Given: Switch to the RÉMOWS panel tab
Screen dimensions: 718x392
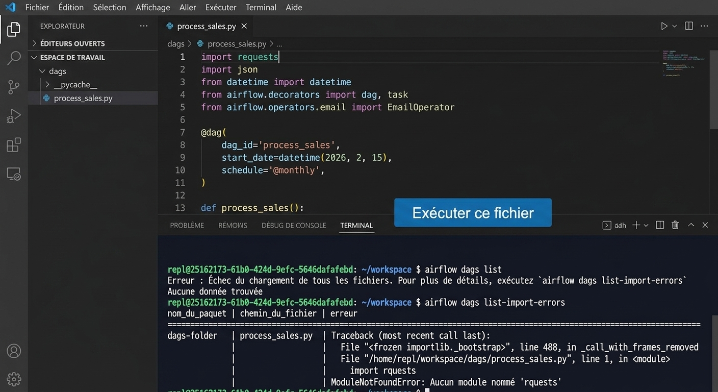Looking at the screenshot, I should [233, 225].
